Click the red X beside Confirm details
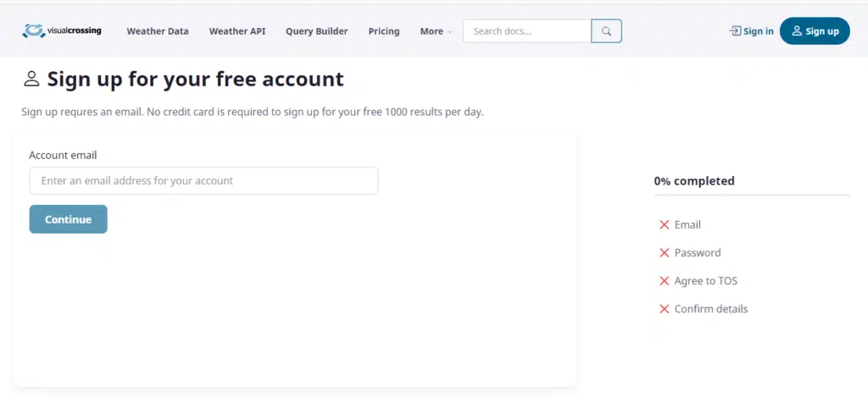The height and width of the screenshot is (402, 868). [665, 309]
